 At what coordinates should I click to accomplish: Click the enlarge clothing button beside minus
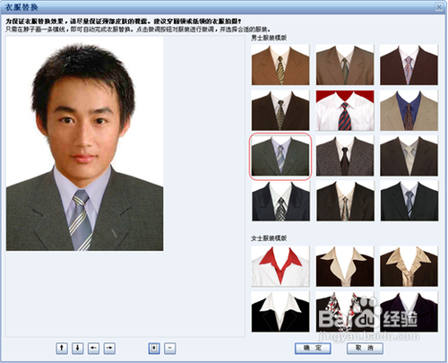coord(154,348)
